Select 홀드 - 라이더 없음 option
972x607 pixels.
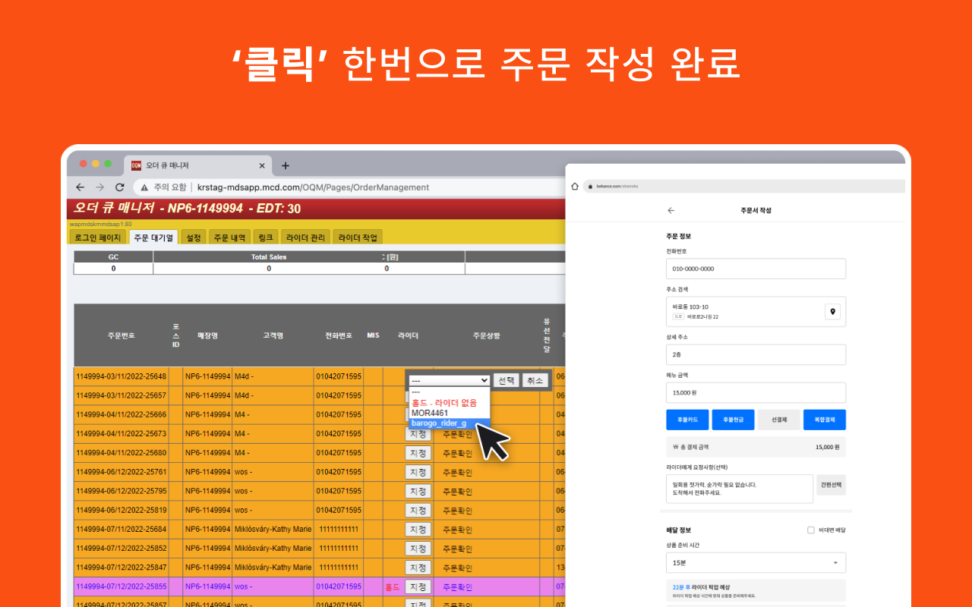[449, 402]
